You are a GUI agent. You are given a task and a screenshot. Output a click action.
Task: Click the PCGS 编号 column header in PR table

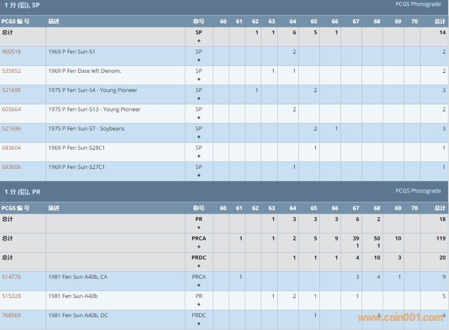click(x=16, y=208)
